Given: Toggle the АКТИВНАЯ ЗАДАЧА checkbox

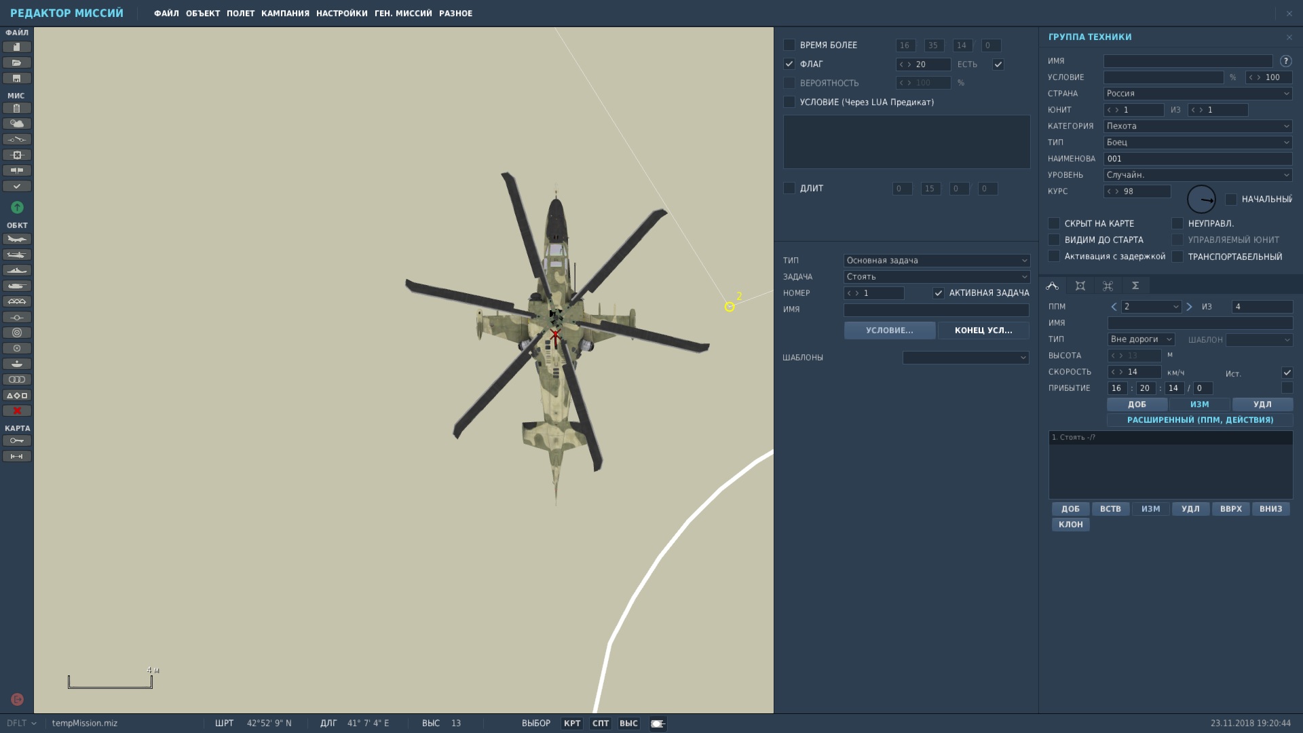Looking at the screenshot, I should click(x=939, y=293).
